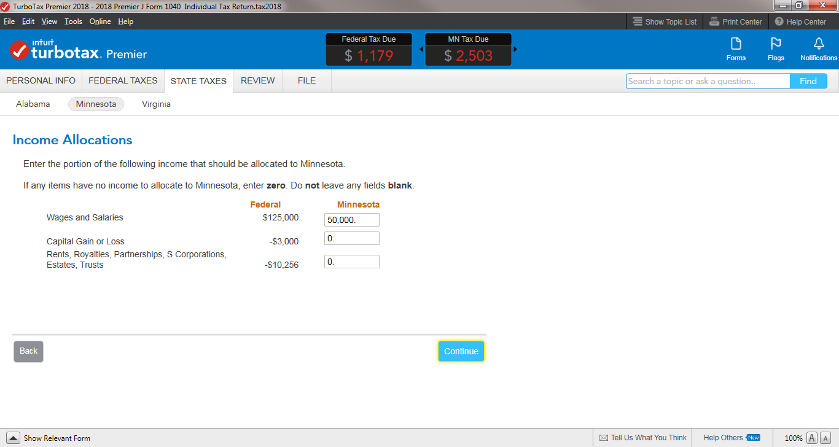The image size is (839, 447).
Task: Open the Edit menu
Action: coord(28,21)
